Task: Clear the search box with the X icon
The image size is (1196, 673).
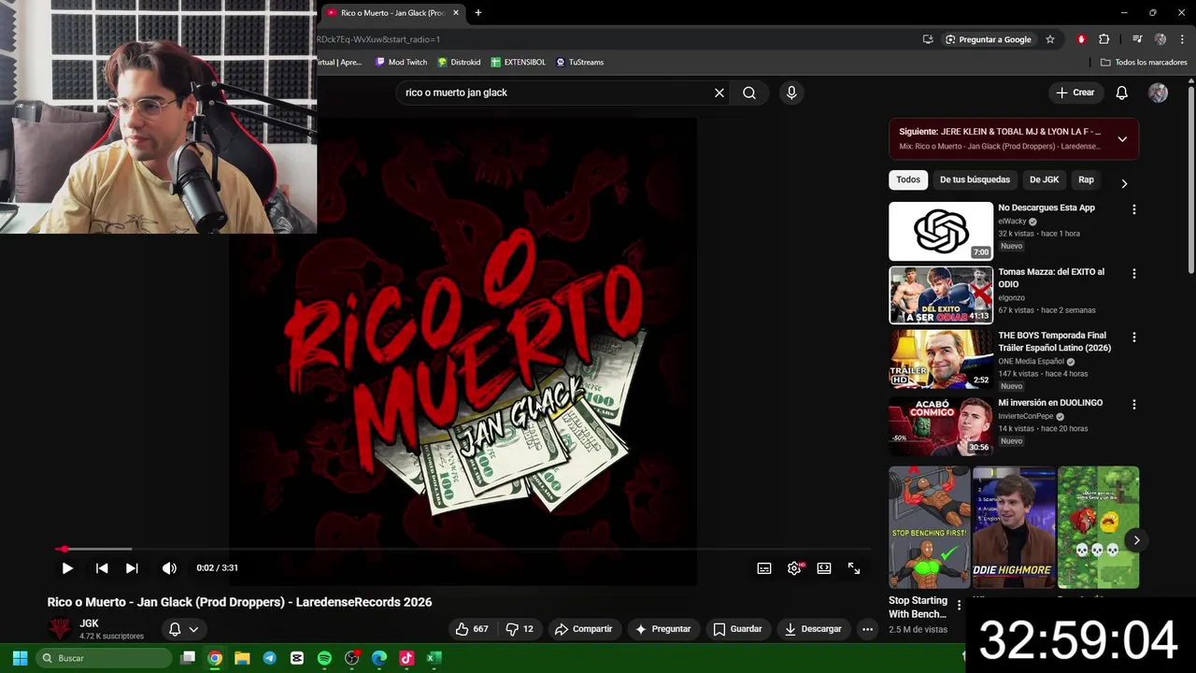Action: 719,93
